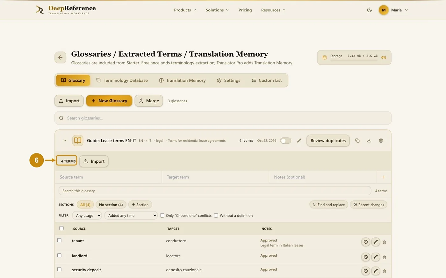446x278 pixels.
Task: Click Review duplicates button
Action: (328, 140)
